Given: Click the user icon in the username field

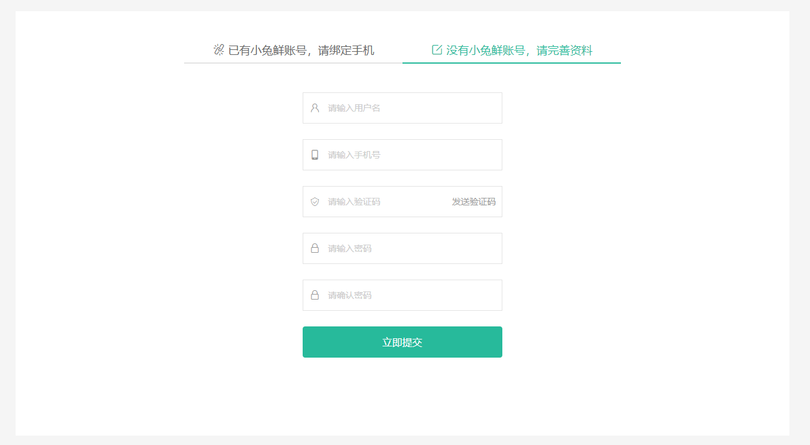Looking at the screenshot, I should click(x=315, y=108).
